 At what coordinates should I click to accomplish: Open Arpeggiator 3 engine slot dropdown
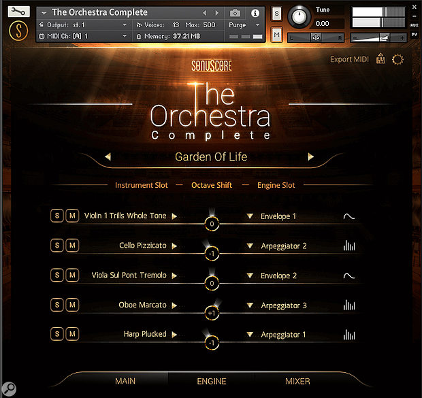250,305
